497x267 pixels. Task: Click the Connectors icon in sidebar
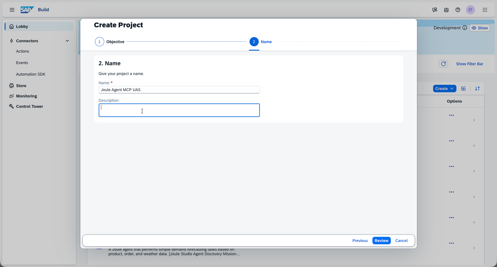pyautogui.click(x=12, y=41)
